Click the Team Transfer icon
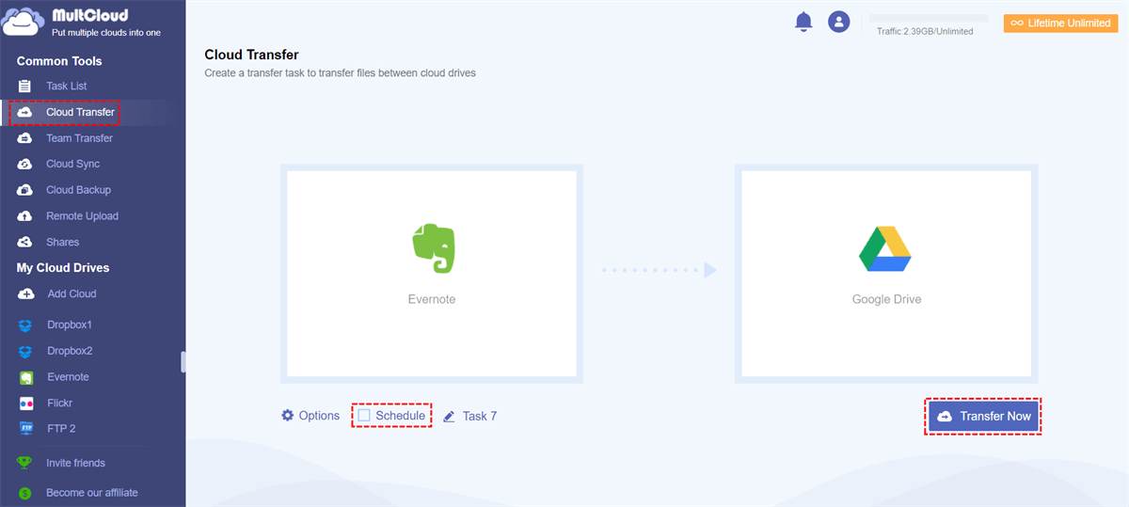 pos(25,138)
